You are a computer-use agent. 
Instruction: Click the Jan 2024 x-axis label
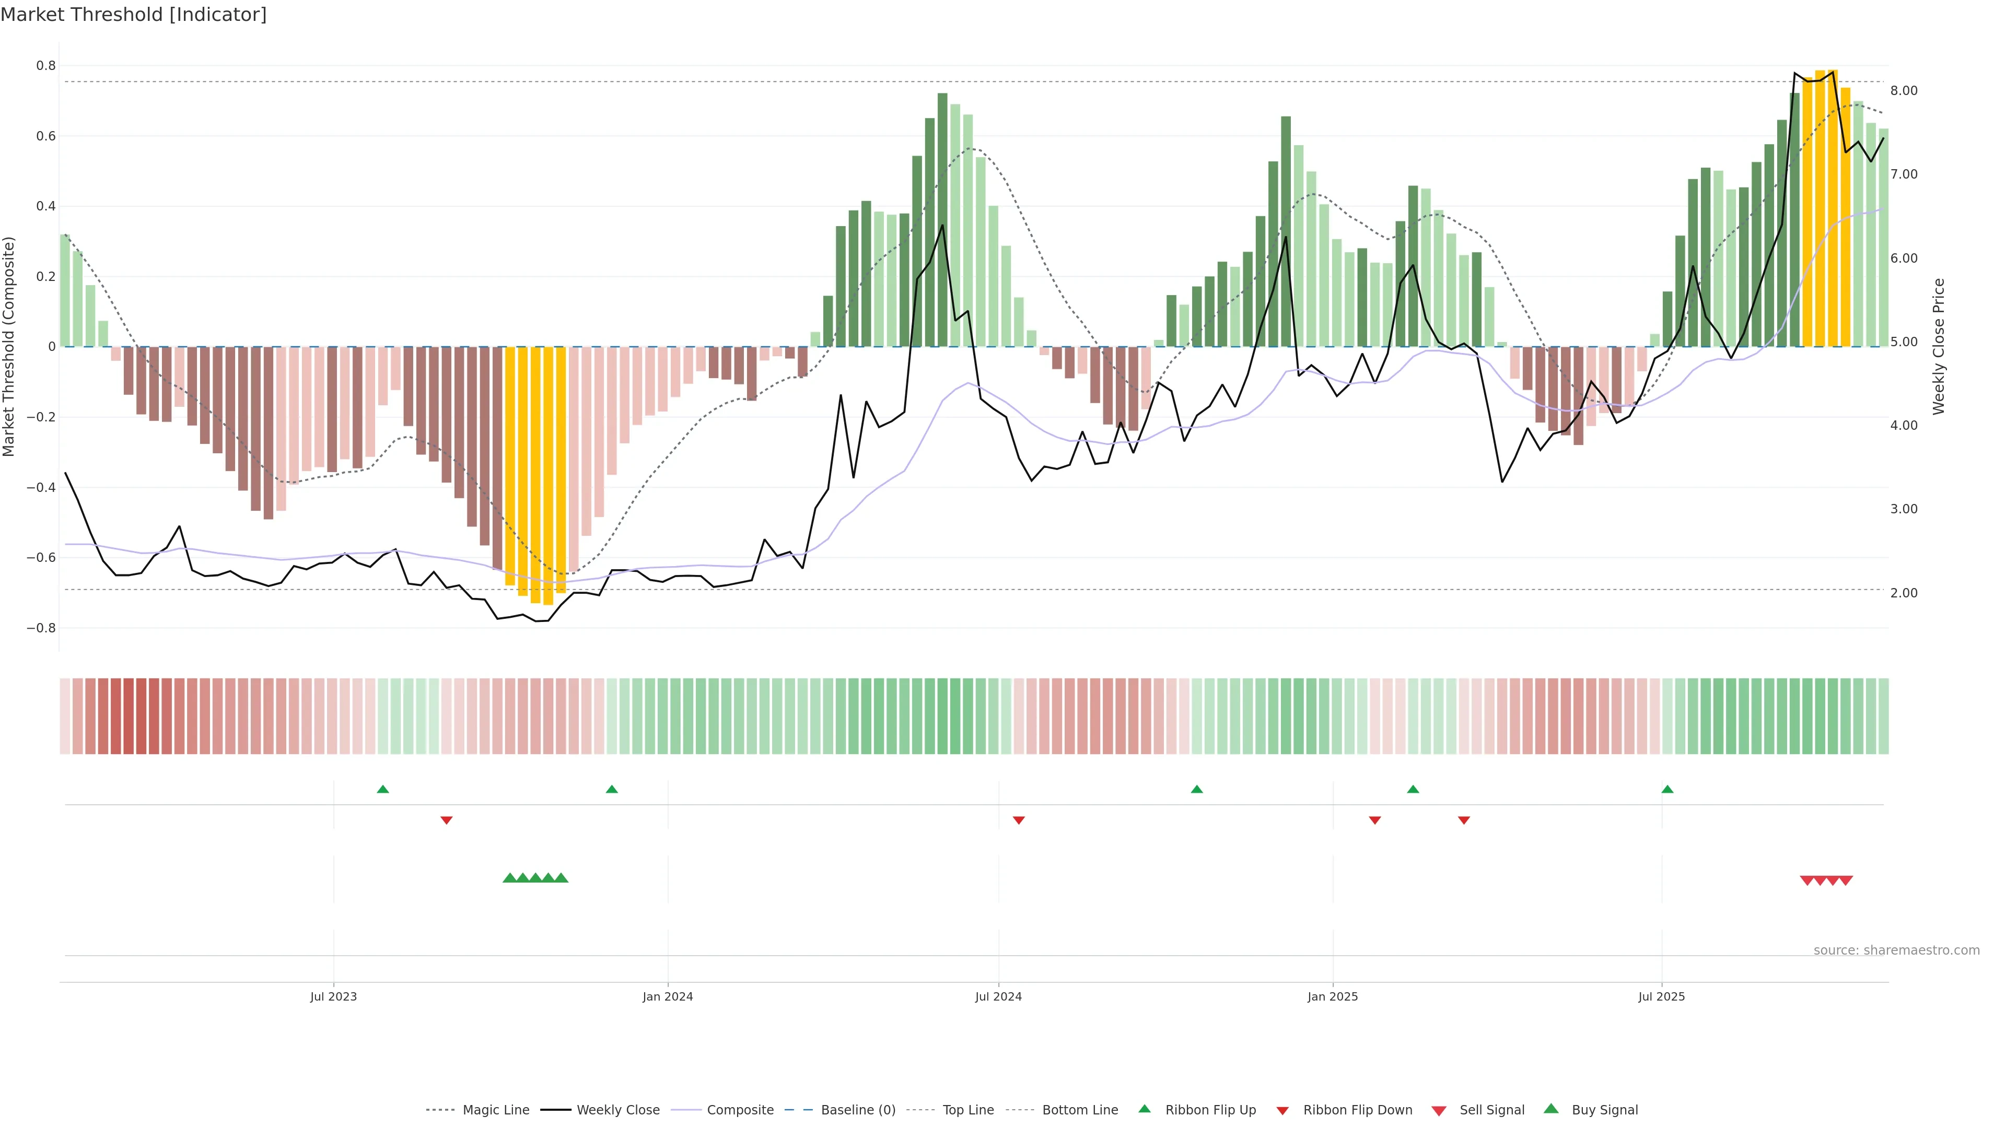click(668, 996)
